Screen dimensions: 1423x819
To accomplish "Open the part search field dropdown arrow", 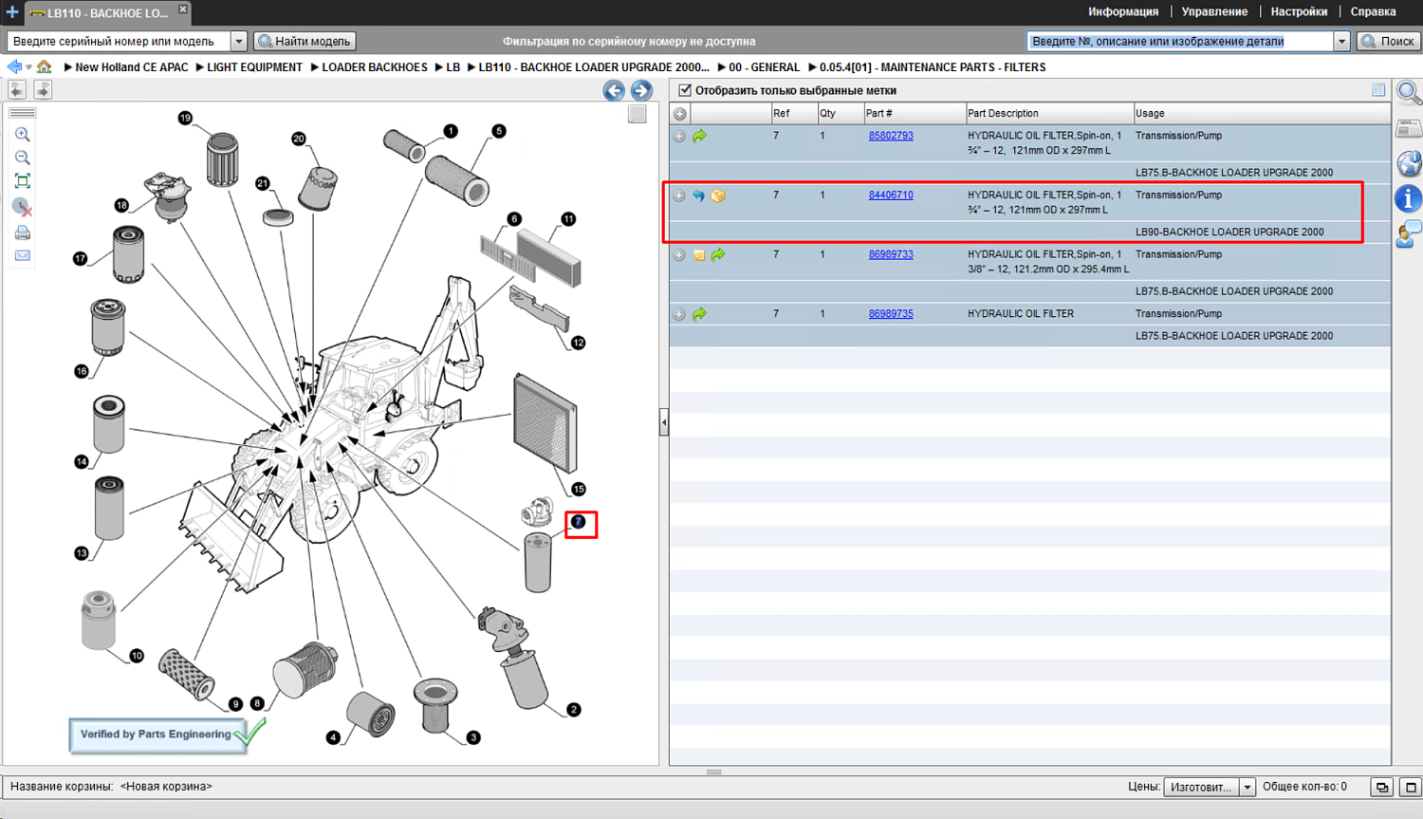I will point(1341,41).
